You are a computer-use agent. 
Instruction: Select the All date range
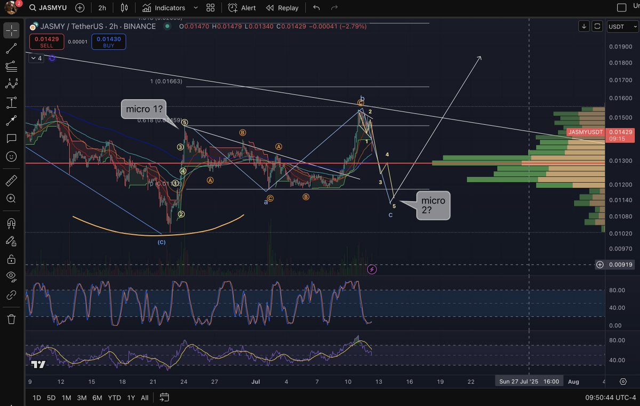(x=145, y=397)
